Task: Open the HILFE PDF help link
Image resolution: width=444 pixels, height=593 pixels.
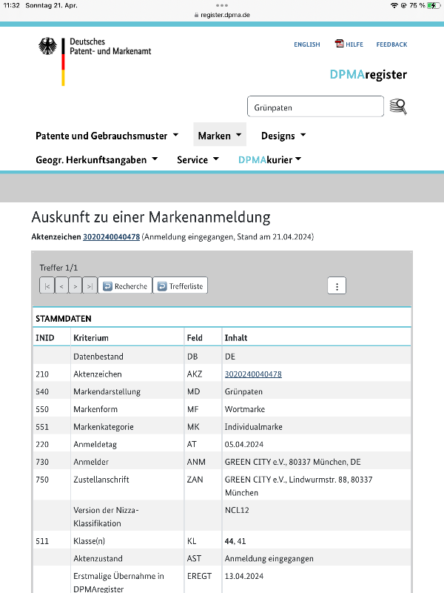Action: click(349, 44)
